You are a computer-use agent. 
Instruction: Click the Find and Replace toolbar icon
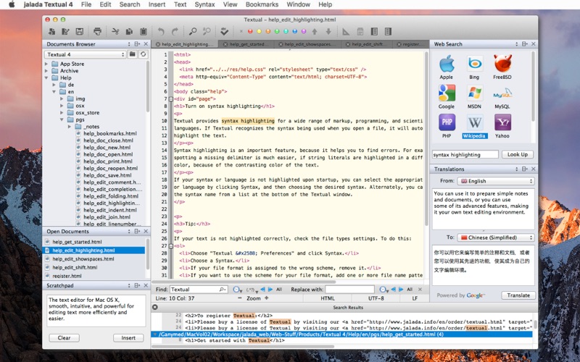coord(207,31)
